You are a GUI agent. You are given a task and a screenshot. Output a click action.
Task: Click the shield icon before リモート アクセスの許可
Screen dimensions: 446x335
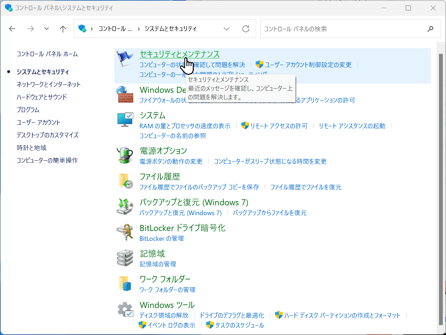point(245,125)
